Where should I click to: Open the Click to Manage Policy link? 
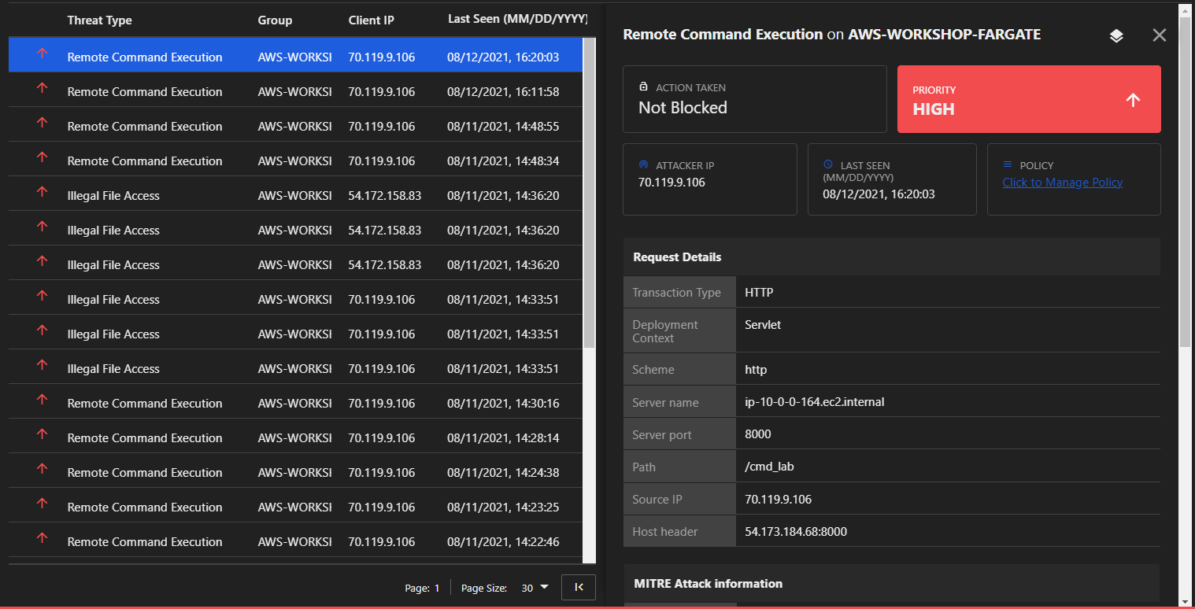tap(1062, 183)
